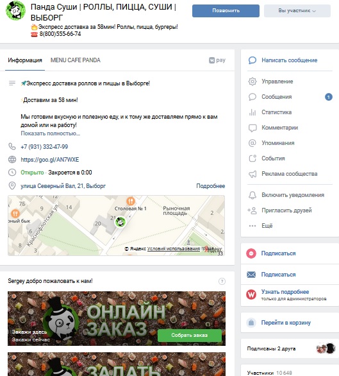Click the panda marker on the map
The width and height of the screenshot is (339, 376).
(x=120, y=222)
